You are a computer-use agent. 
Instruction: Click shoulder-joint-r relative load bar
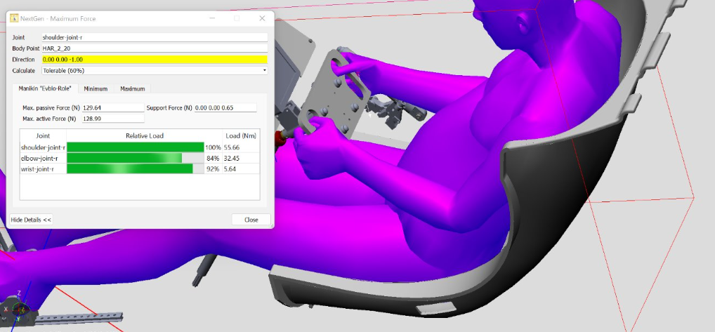(x=134, y=147)
